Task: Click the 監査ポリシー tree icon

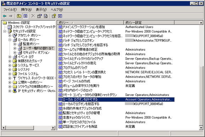Action: coord(20,44)
